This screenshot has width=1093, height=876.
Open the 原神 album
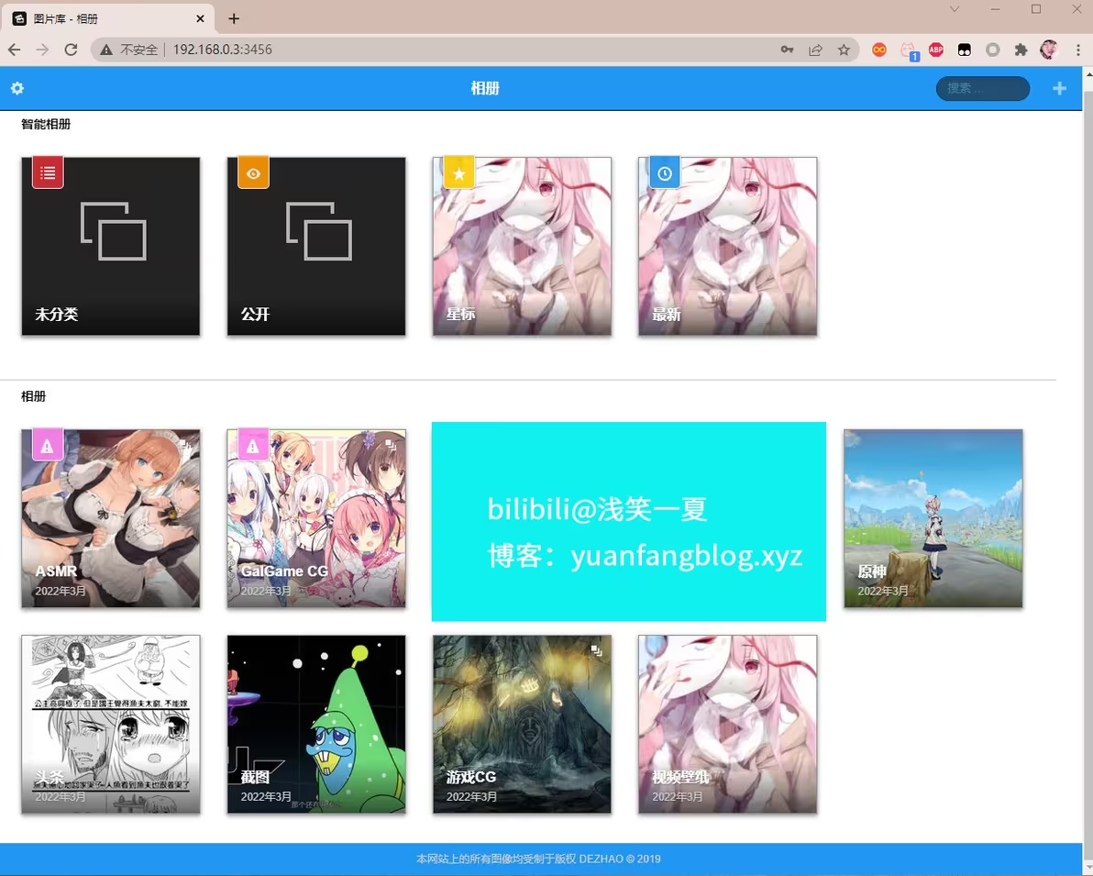(933, 518)
